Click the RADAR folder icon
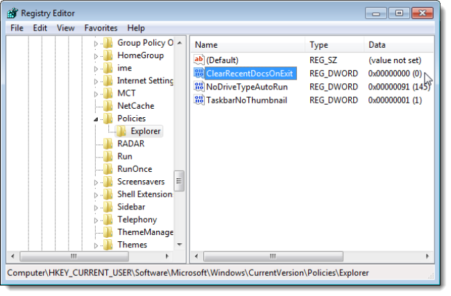The width and height of the screenshot is (451, 296). [108, 144]
